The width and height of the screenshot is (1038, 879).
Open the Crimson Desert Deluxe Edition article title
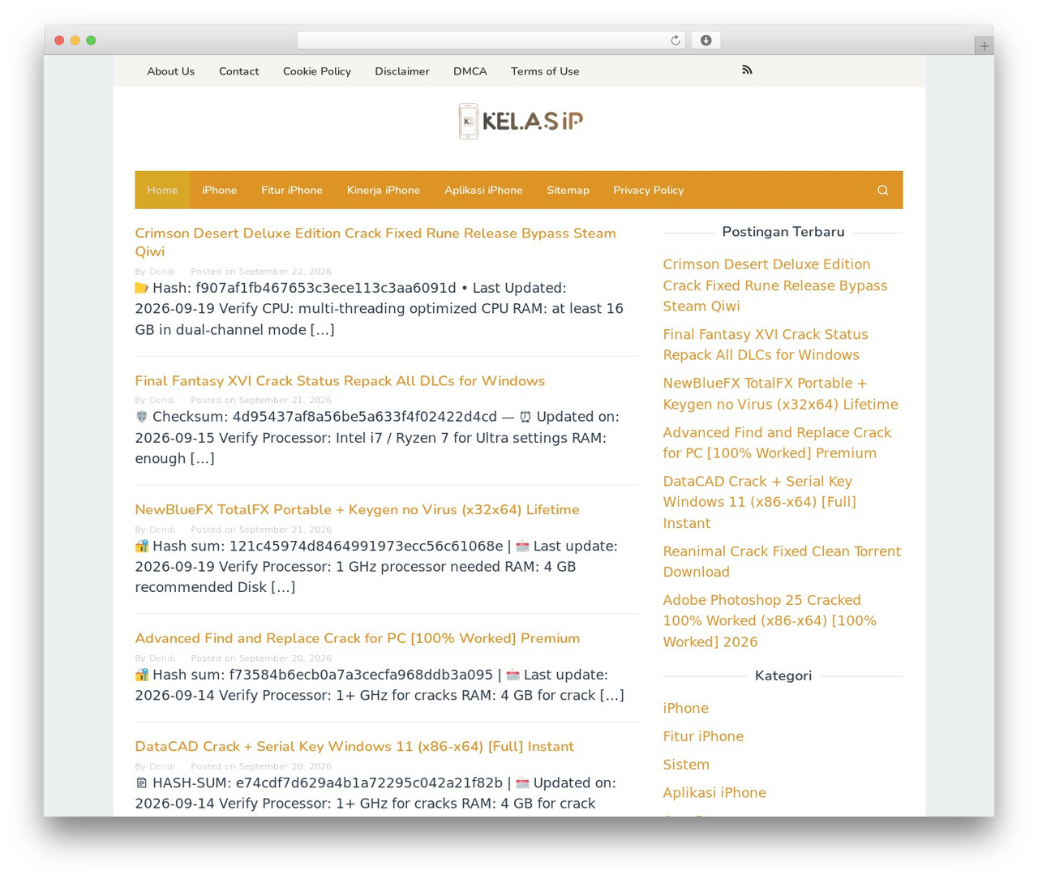pyautogui.click(x=375, y=242)
